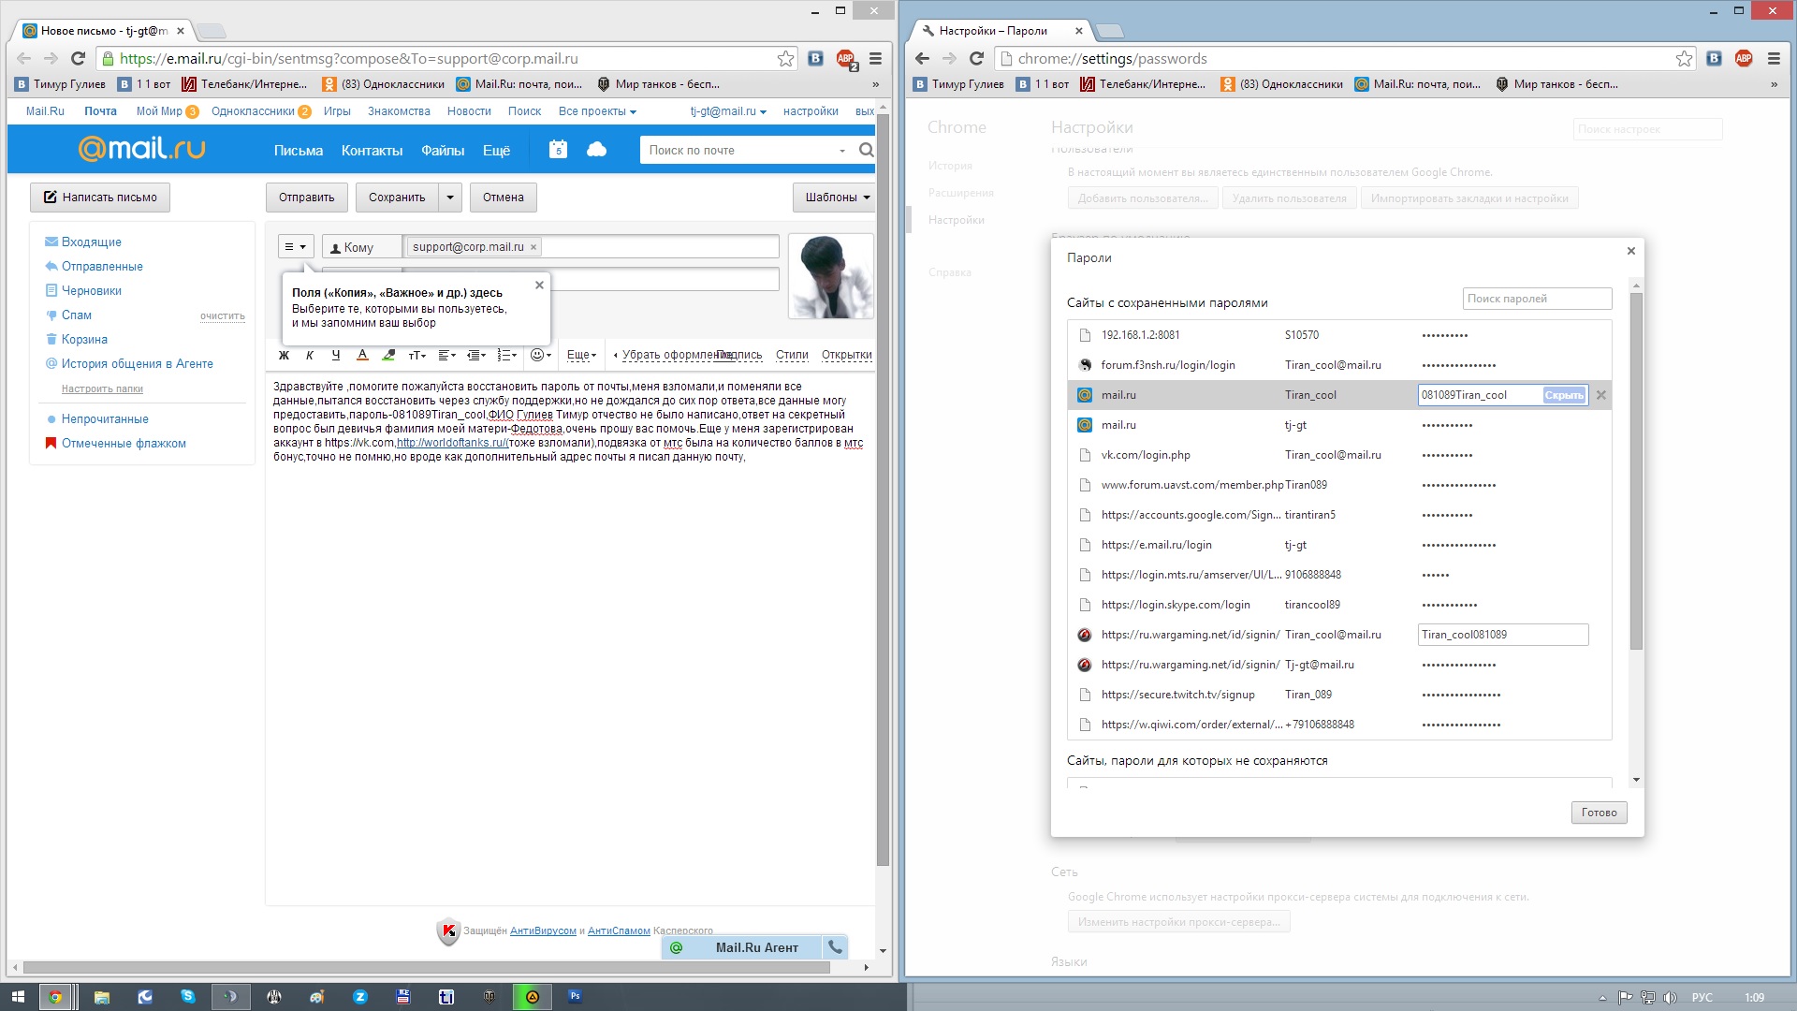Show 'Отмеченные флажком' flagged messages

click(x=124, y=444)
